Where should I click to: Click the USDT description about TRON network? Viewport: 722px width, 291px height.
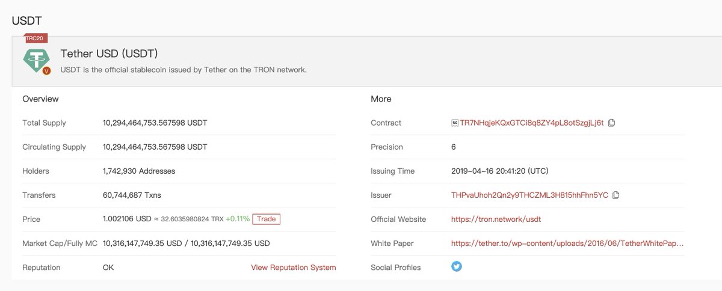point(184,70)
